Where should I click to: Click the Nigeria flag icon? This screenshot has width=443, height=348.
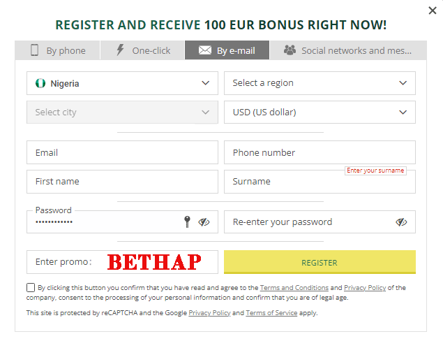[x=40, y=83]
